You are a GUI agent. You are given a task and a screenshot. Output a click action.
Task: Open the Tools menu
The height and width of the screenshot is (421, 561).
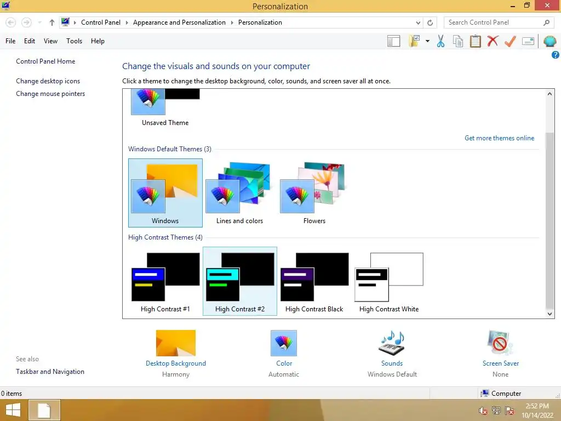pyautogui.click(x=74, y=41)
